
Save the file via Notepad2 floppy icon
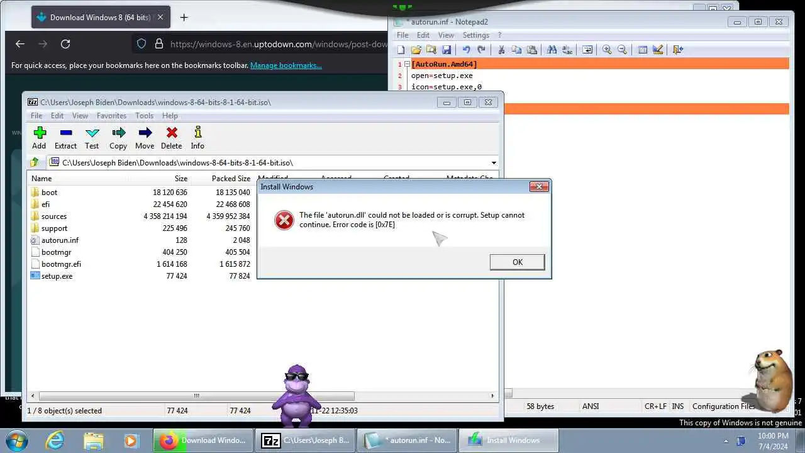point(446,50)
